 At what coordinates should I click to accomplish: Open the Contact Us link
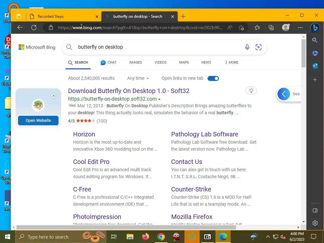click(x=187, y=162)
